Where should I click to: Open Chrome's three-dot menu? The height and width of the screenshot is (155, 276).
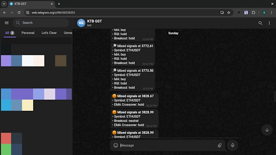[272, 13]
